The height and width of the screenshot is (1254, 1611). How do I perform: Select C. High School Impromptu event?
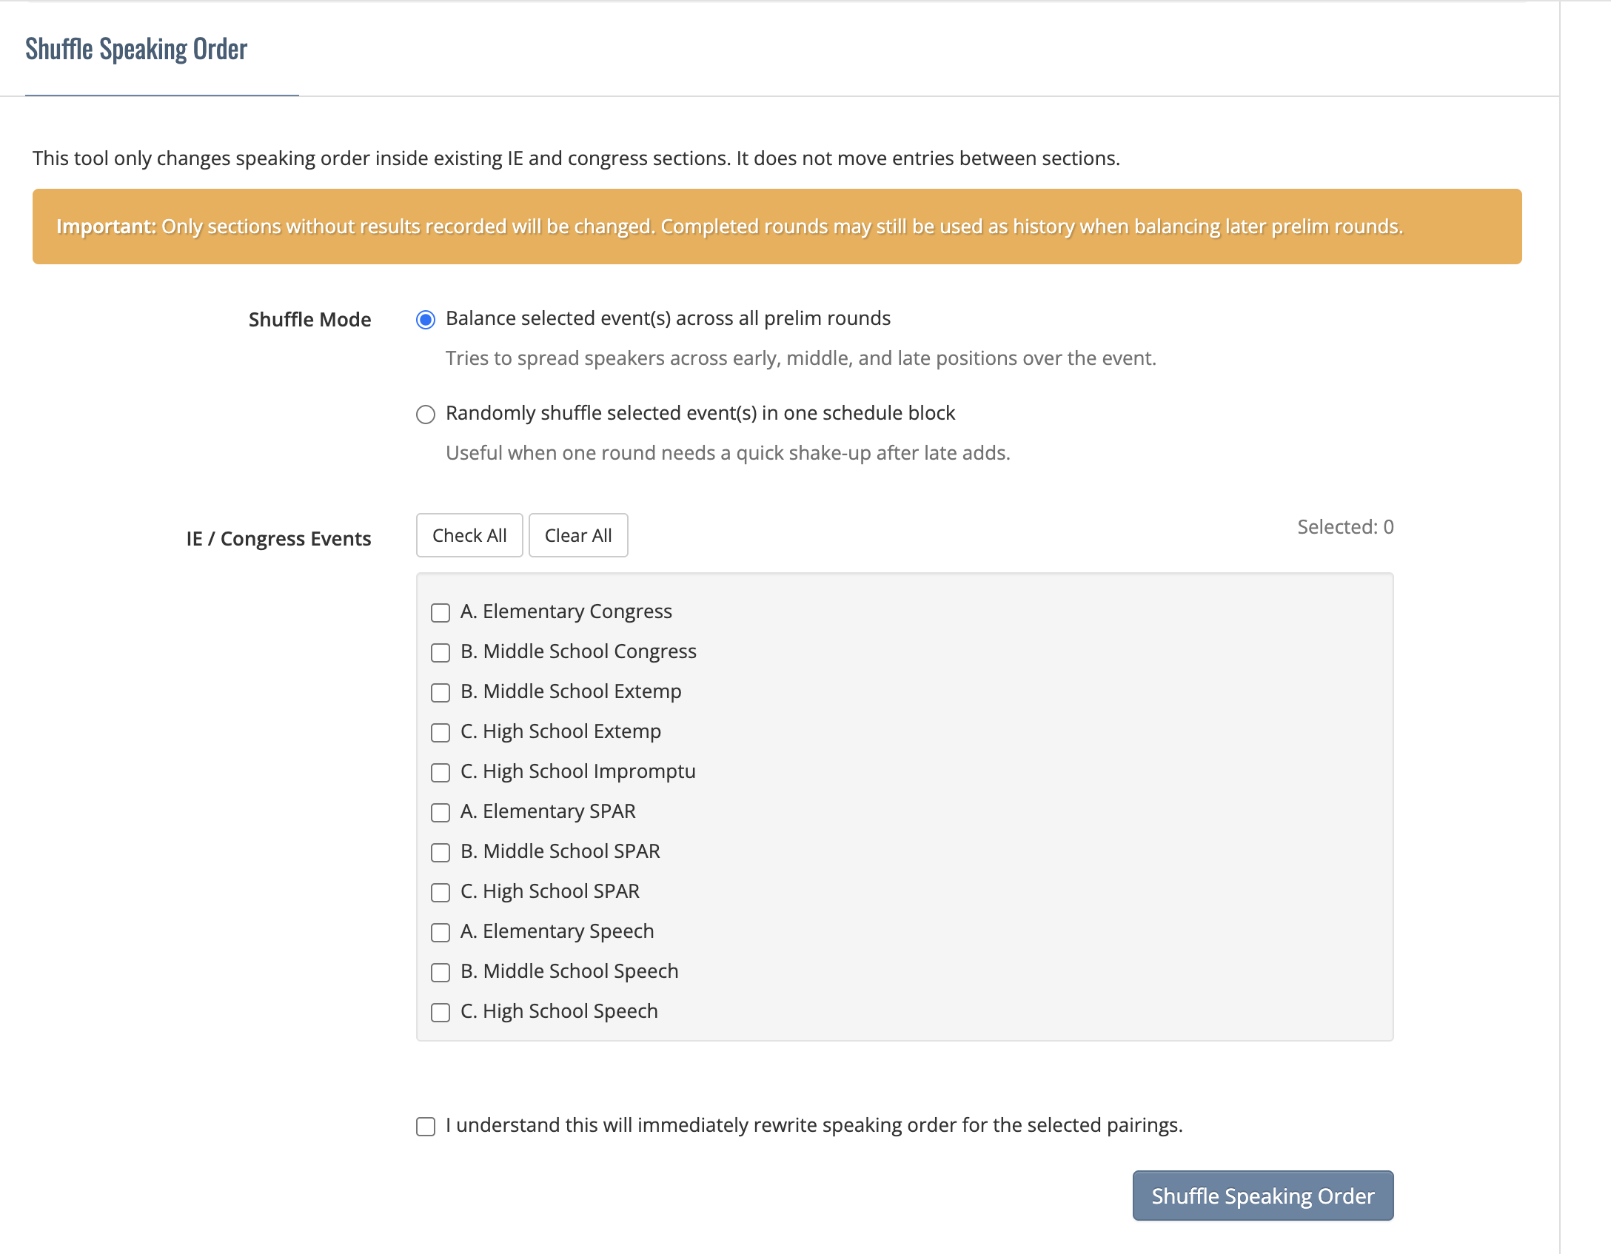coord(441,773)
